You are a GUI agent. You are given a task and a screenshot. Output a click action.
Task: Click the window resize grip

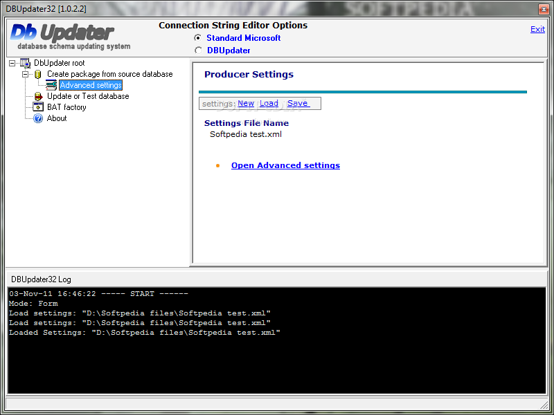click(544, 405)
